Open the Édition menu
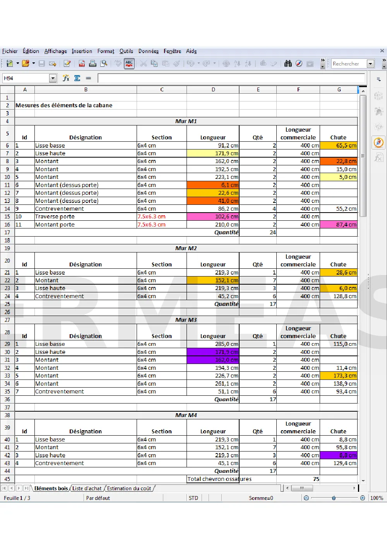Screen dimensions: 387x546 point(31,51)
